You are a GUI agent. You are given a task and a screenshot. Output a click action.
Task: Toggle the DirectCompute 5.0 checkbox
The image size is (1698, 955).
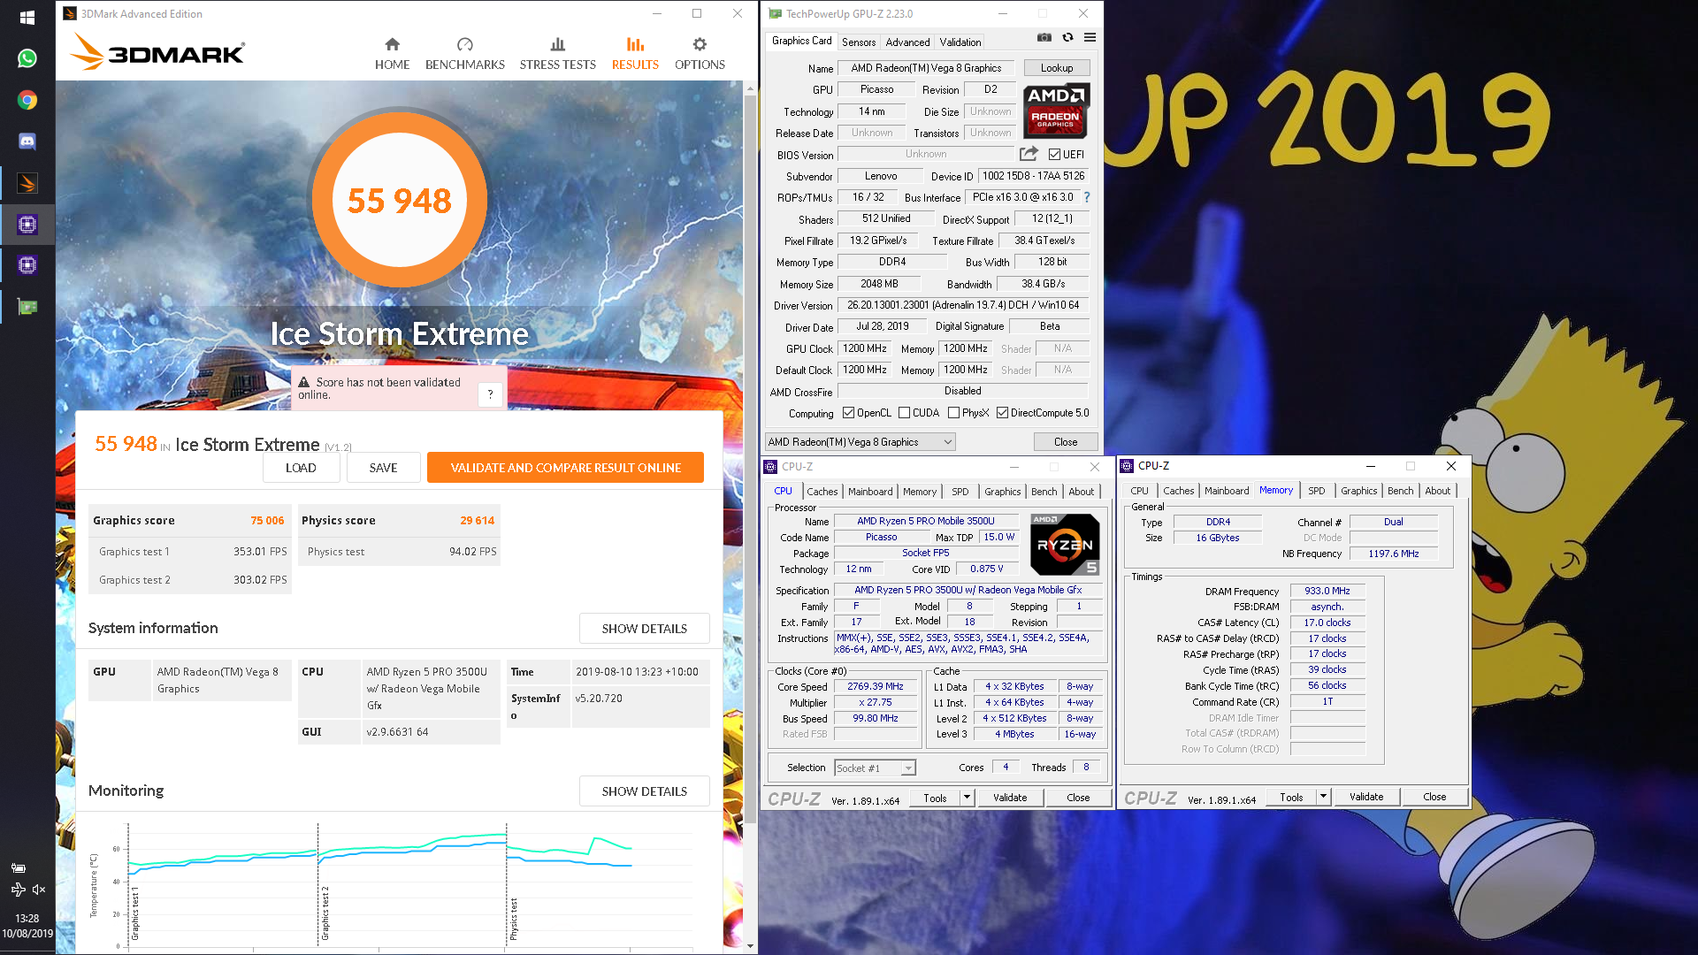(x=1002, y=413)
